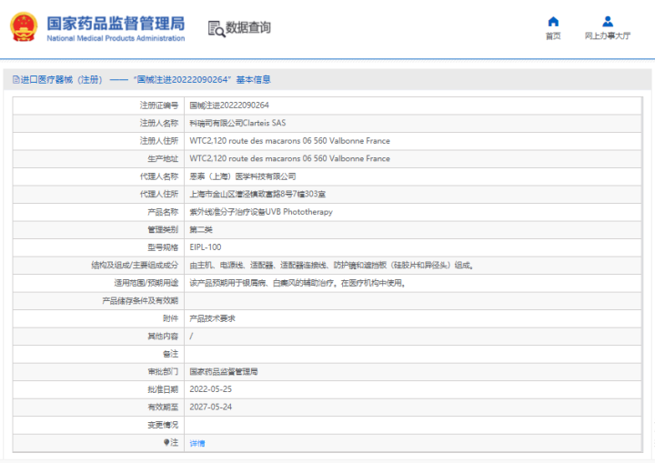Click the 代理人名称 row label
Image resolution: width=655 pixels, height=463 pixels.
(x=158, y=176)
